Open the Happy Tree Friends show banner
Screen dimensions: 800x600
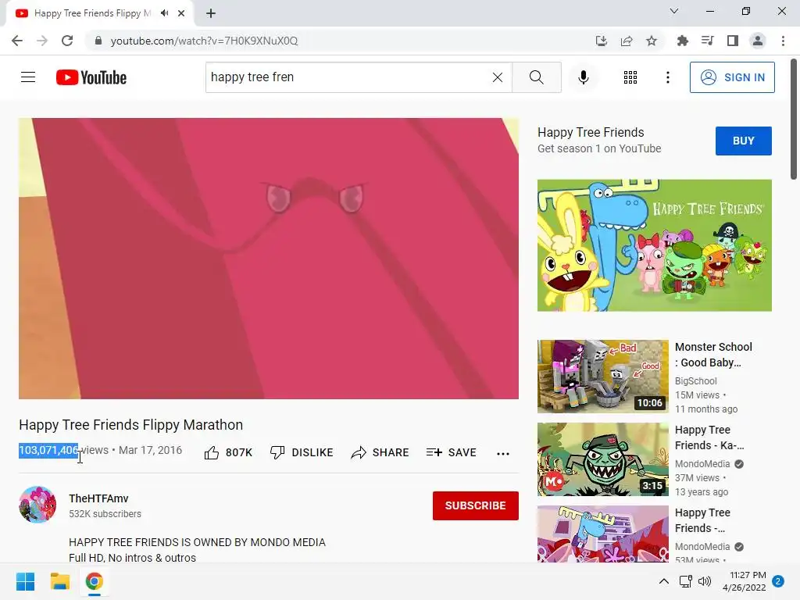(x=654, y=245)
